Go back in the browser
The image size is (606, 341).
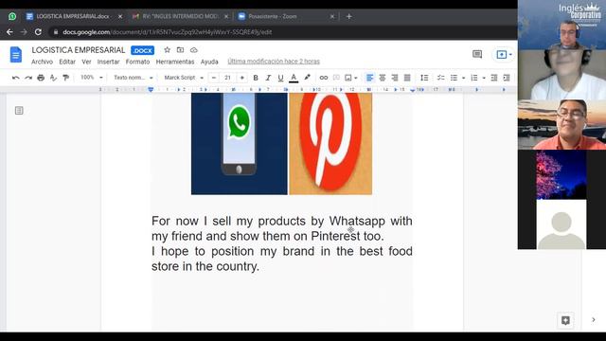pyautogui.click(x=9, y=32)
